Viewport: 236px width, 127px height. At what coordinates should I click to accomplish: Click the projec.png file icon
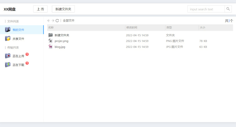pos(51,41)
